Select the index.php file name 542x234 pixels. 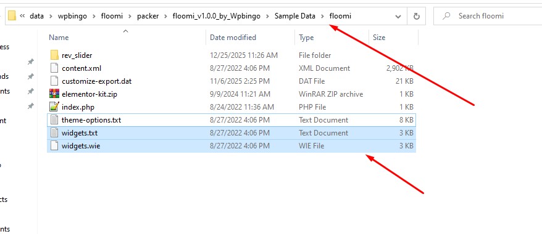pyautogui.click(x=78, y=107)
